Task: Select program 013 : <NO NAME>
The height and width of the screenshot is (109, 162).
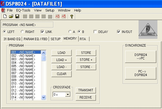Action: pyautogui.click(x=26, y=94)
